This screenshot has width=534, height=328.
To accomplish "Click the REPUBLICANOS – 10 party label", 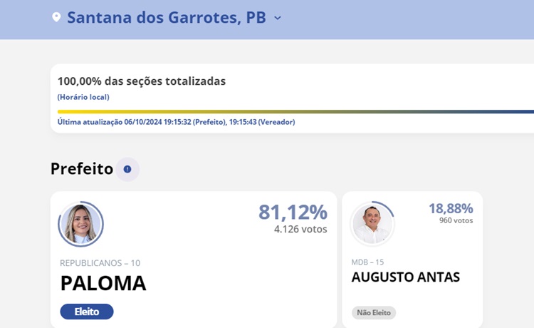I will point(100,263).
